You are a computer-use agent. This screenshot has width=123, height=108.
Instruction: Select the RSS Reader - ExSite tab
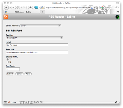[22, 12]
